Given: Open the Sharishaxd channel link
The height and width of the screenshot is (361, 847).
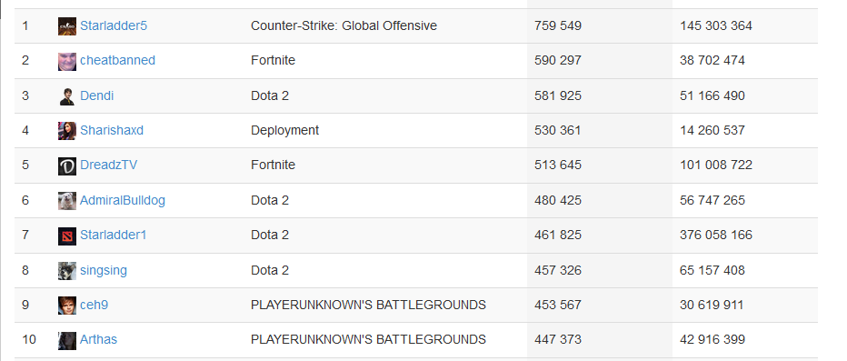Looking at the screenshot, I should tap(112, 130).
